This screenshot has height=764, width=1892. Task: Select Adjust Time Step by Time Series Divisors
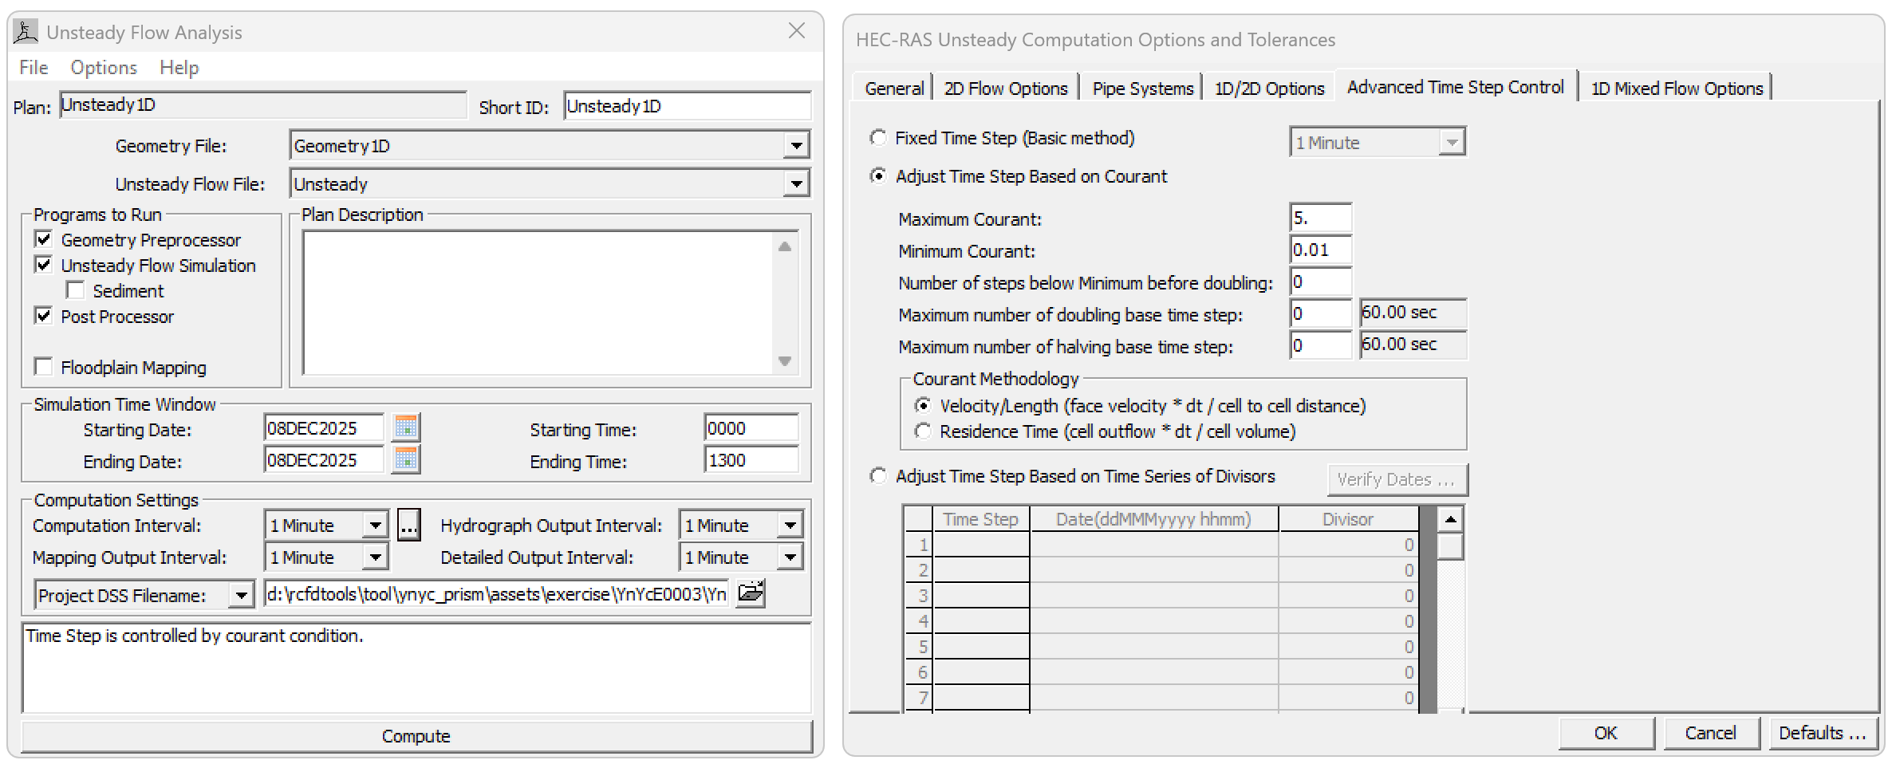[x=878, y=476]
